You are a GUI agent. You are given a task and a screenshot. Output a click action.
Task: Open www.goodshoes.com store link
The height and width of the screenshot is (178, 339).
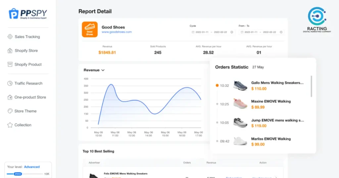117,32
